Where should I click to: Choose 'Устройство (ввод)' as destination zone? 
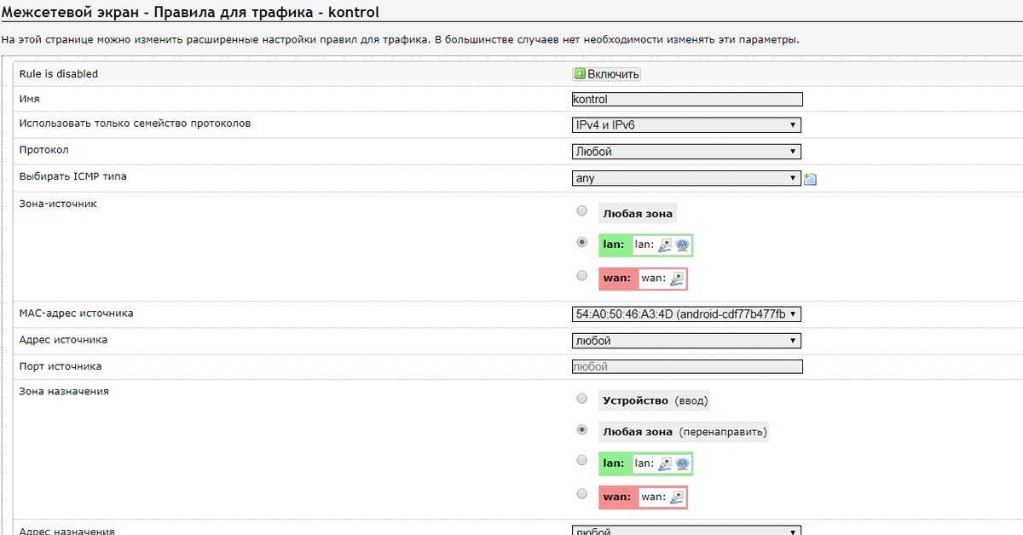(582, 398)
